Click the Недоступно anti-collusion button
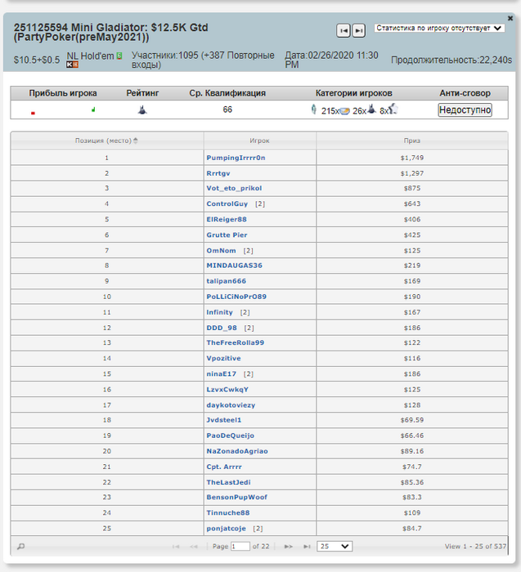This screenshot has height=572, width=521. 465,109
